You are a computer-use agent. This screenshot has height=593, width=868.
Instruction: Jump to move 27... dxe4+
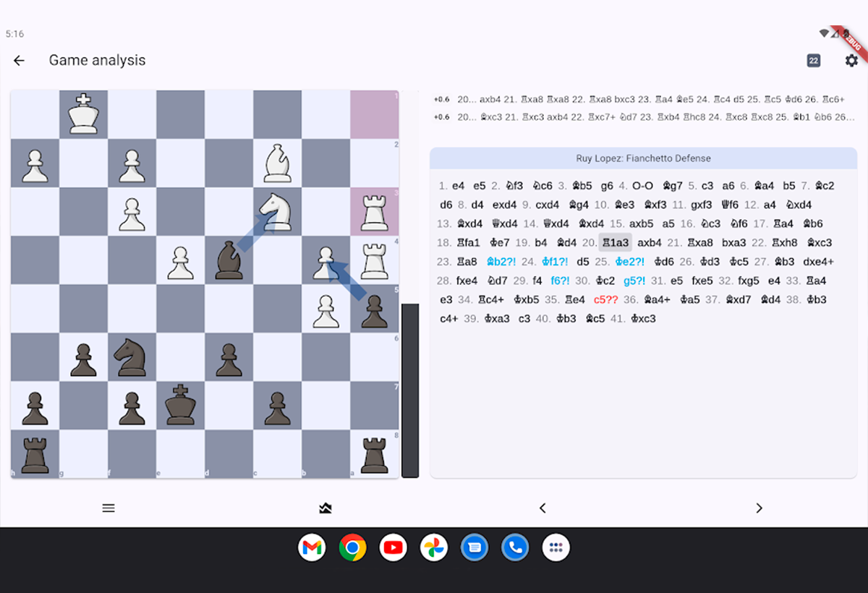tap(818, 262)
